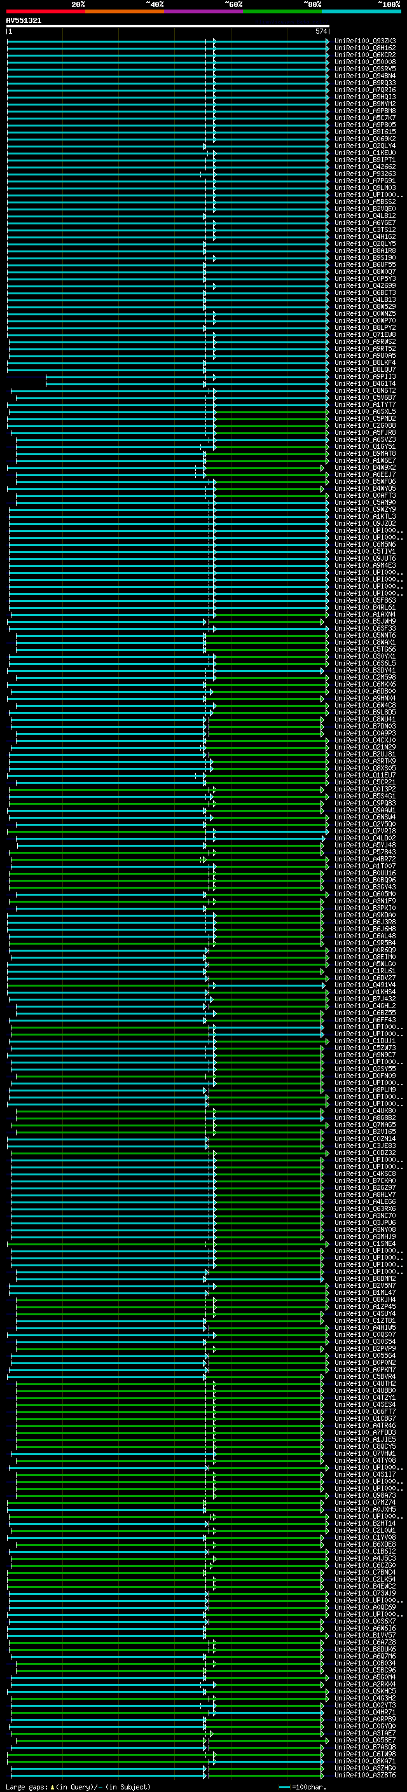Select the UniRef100_Q71EW8 label

pyautogui.click(x=365, y=334)
